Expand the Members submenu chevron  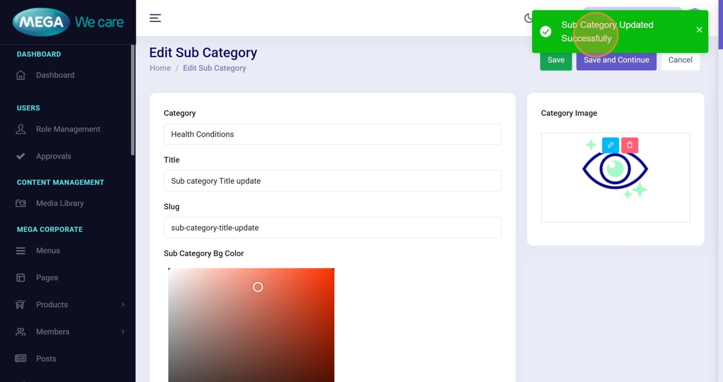coord(123,332)
